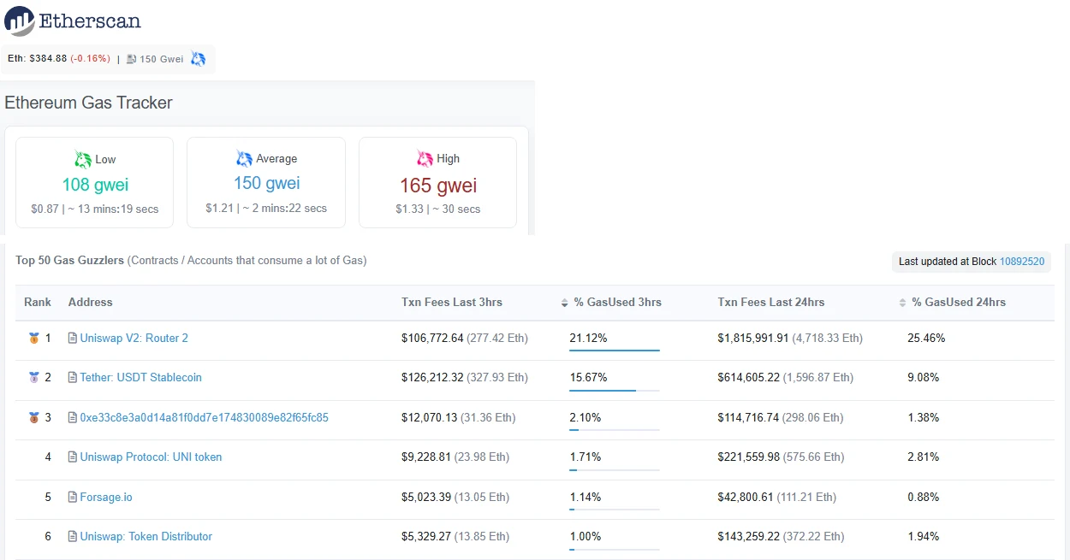Click the 2.10% gas used progress bar
Viewport: 1070px width, 560px height.
tap(615, 429)
